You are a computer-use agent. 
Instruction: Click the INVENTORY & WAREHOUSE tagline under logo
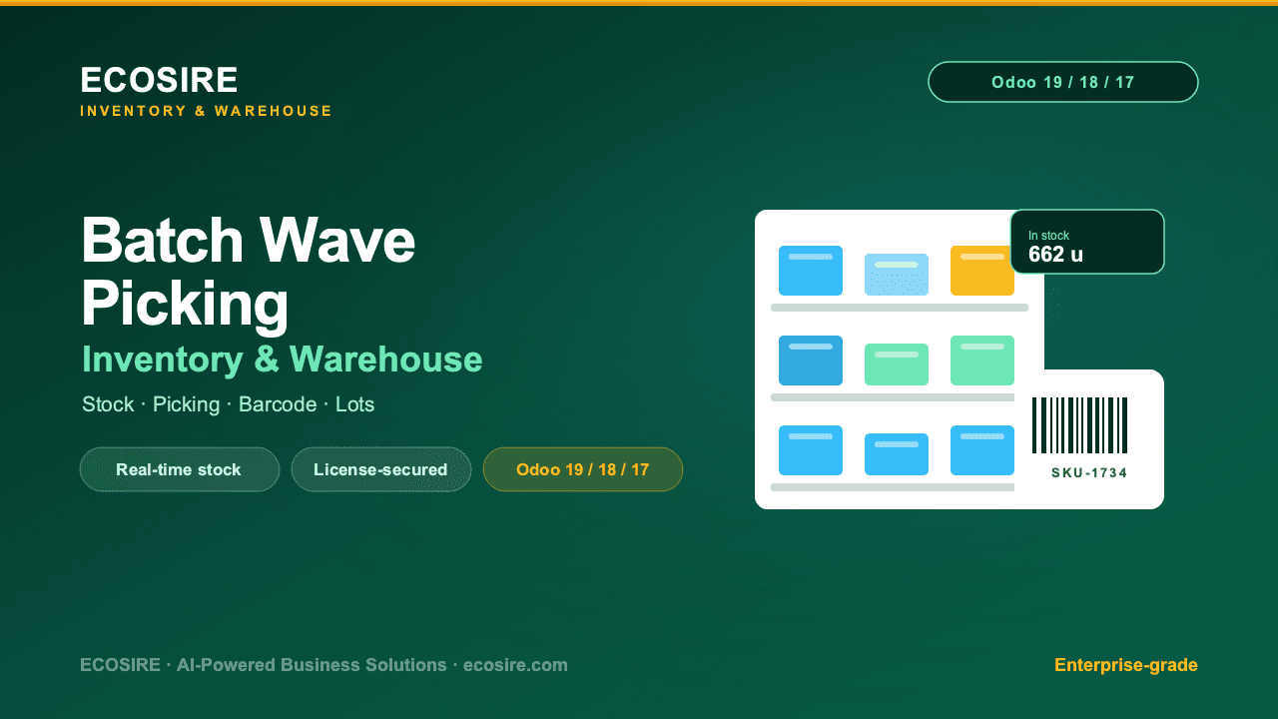(207, 111)
